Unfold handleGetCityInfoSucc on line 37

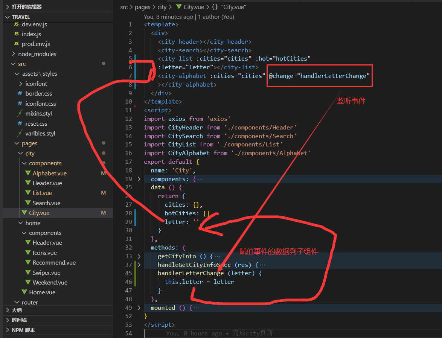point(139,265)
